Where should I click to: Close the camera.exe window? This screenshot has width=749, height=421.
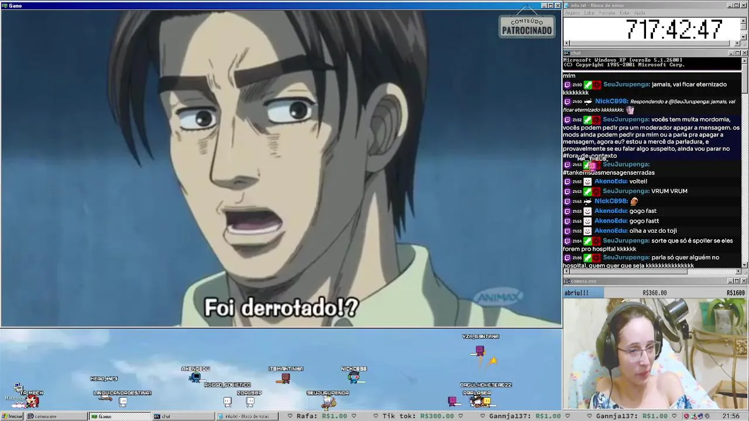pos(744,281)
